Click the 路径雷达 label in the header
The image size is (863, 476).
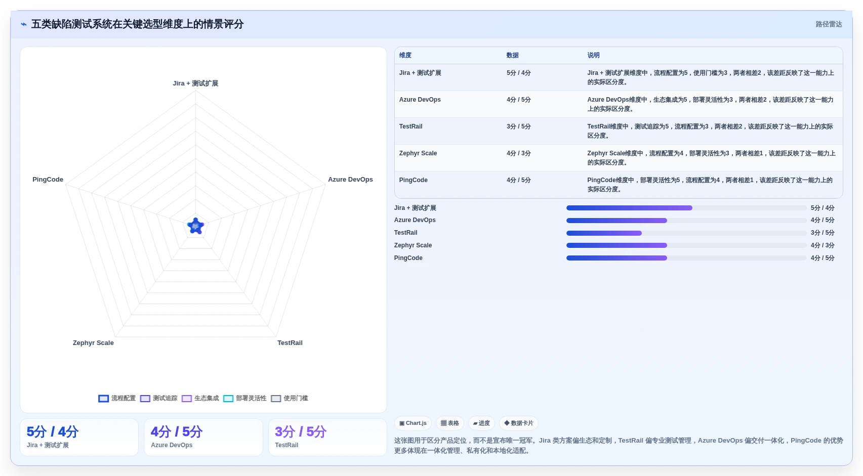[829, 24]
